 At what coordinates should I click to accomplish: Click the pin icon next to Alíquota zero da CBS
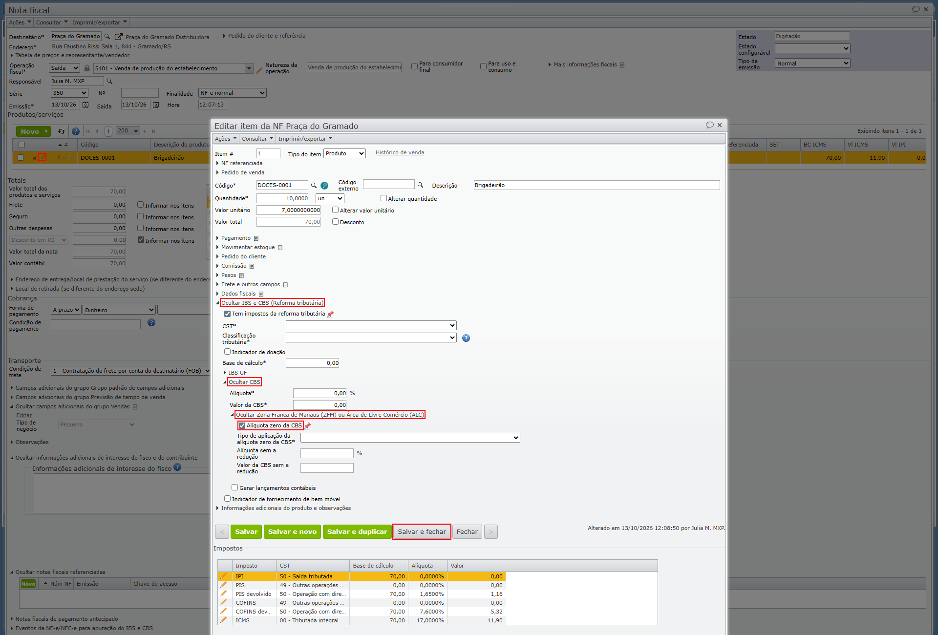(x=308, y=426)
